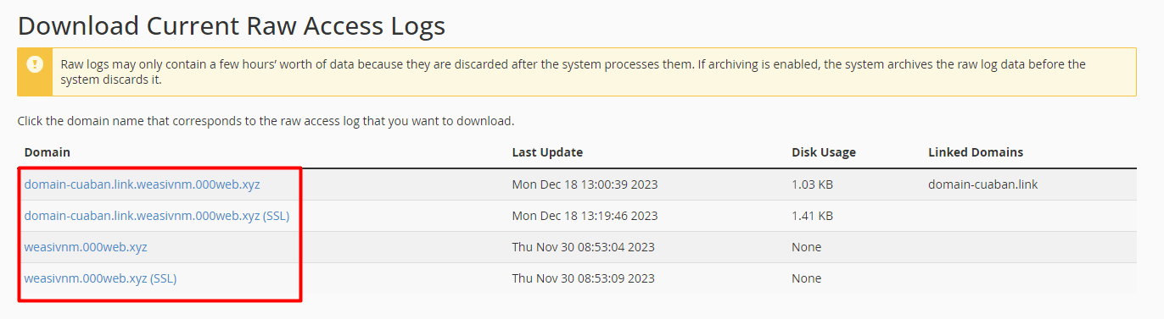Click the raw logs warning message text
1164x319 pixels.
[574, 72]
